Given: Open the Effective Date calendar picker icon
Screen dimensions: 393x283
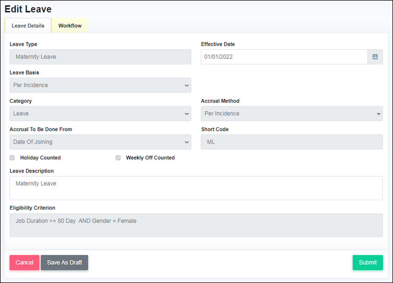Looking at the screenshot, I should tap(375, 57).
